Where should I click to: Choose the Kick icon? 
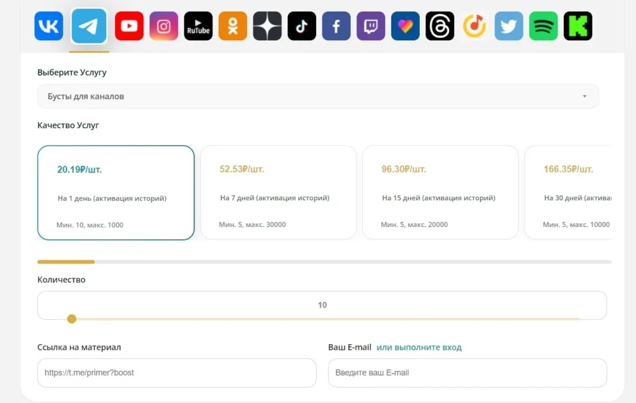(x=578, y=26)
